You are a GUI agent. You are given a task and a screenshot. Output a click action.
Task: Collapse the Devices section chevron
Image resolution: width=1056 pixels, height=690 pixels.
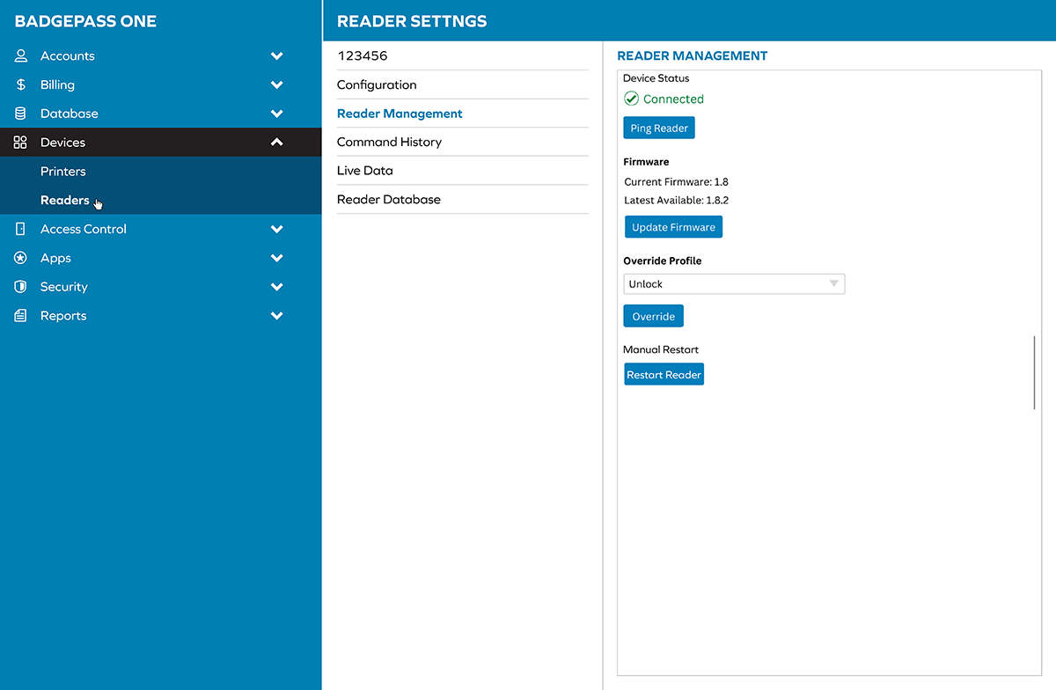click(276, 143)
